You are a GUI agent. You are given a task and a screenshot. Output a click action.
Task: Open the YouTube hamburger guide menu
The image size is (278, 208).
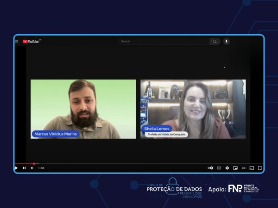17,41
